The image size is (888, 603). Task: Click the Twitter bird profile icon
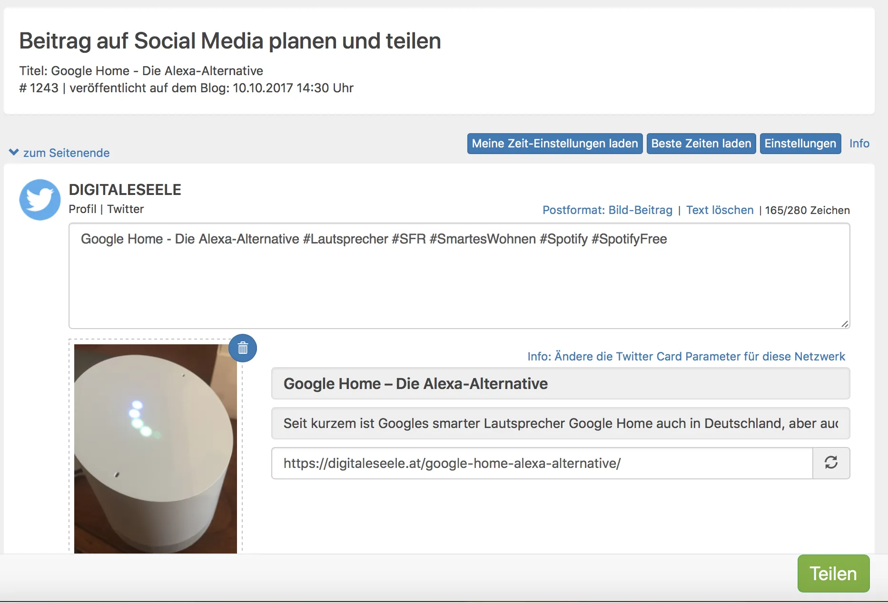pos(40,200)
